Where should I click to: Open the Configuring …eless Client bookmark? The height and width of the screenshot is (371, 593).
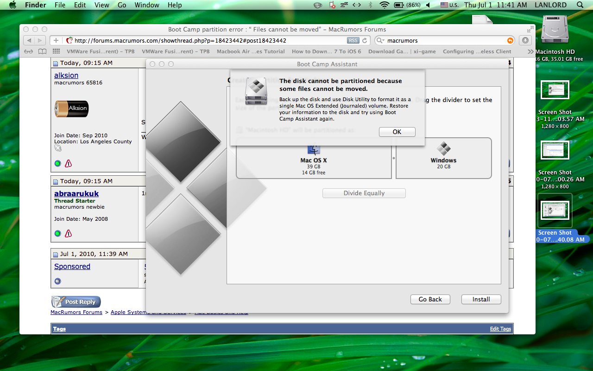(x=477, y=51)
